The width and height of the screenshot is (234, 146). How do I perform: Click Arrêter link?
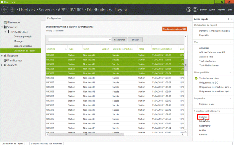tap(202, 130)
